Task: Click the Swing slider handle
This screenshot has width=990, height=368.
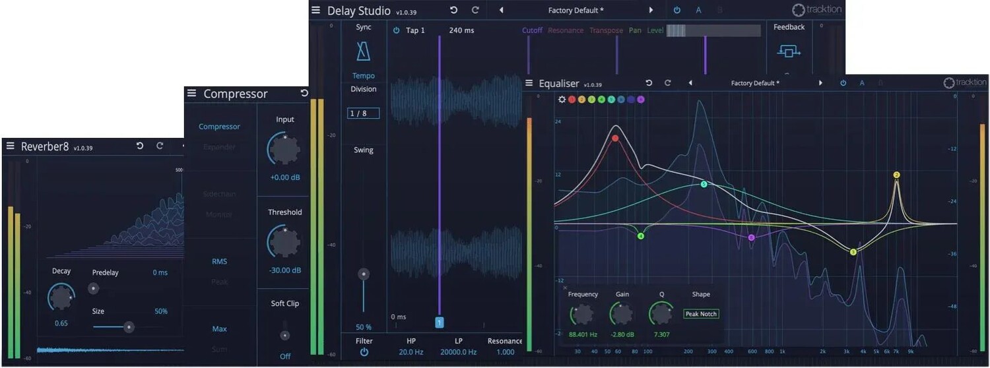Action: 363,274
